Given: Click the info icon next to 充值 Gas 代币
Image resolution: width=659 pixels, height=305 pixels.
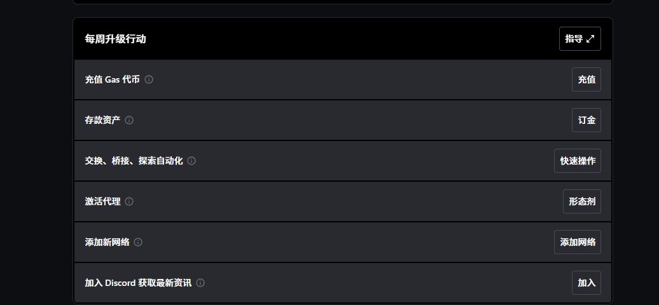Looking at the screenshot, I should pyautogui.click(x=149, y=79).
